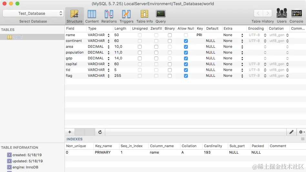Click the window's green zoom button

17,4
